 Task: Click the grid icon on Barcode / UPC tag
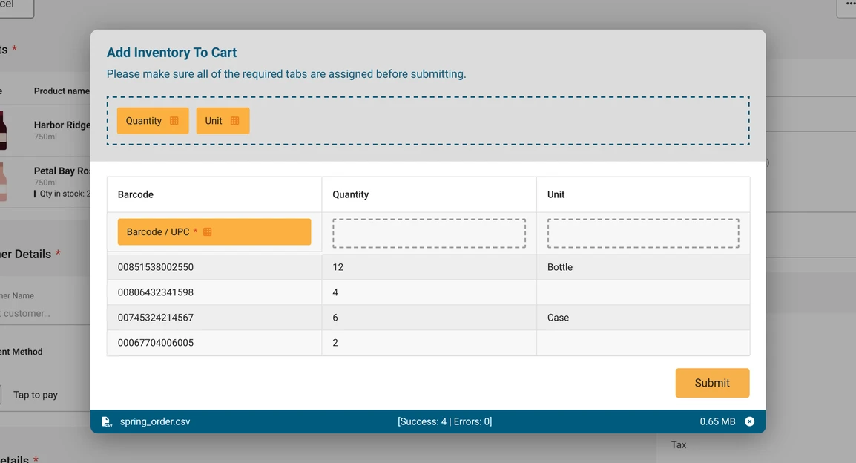pos(208,232)
